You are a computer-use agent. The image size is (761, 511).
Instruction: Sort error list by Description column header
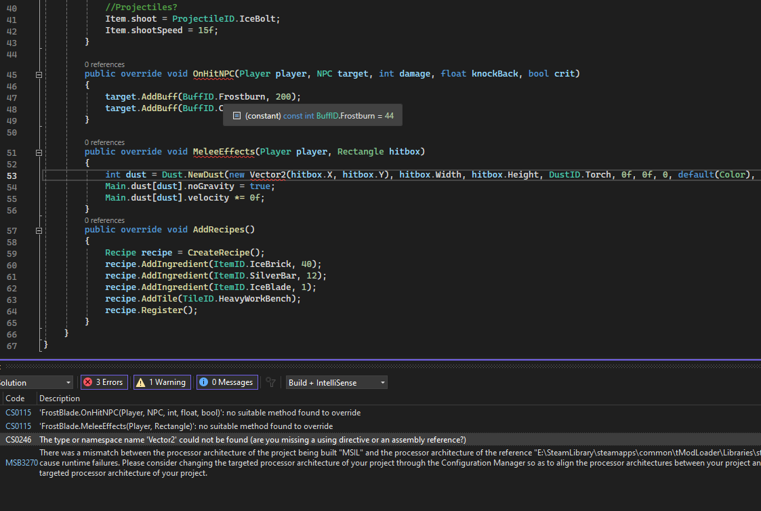point(60,398)
